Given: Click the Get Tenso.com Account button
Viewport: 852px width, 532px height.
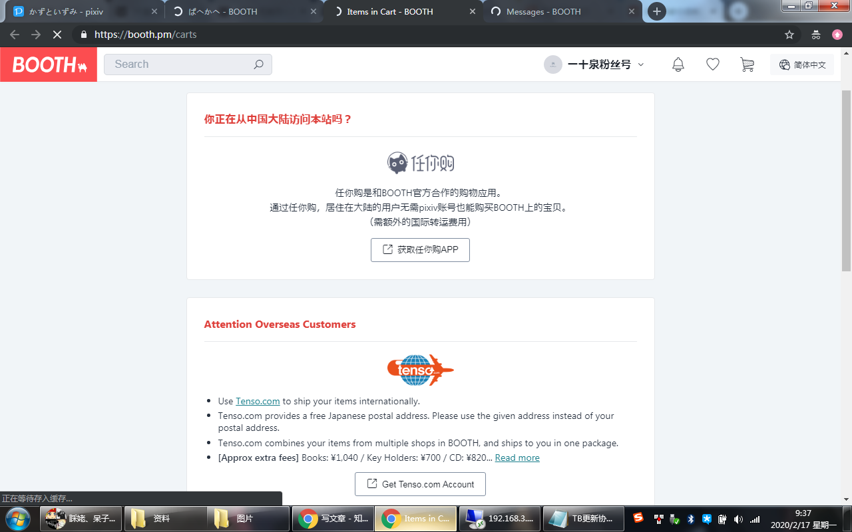Looking at the screenshot, I should click(x=420, y=484).
